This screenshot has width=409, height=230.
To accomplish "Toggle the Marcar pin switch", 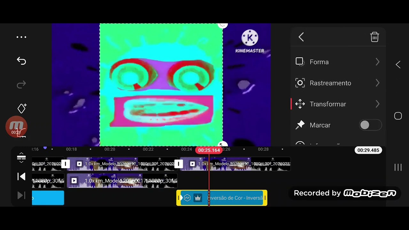I will point(370,125).
